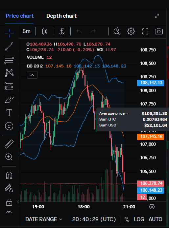Activate the ruler measure tool
The height and width of the screenshot is (228, 169).
pos(9,144)
